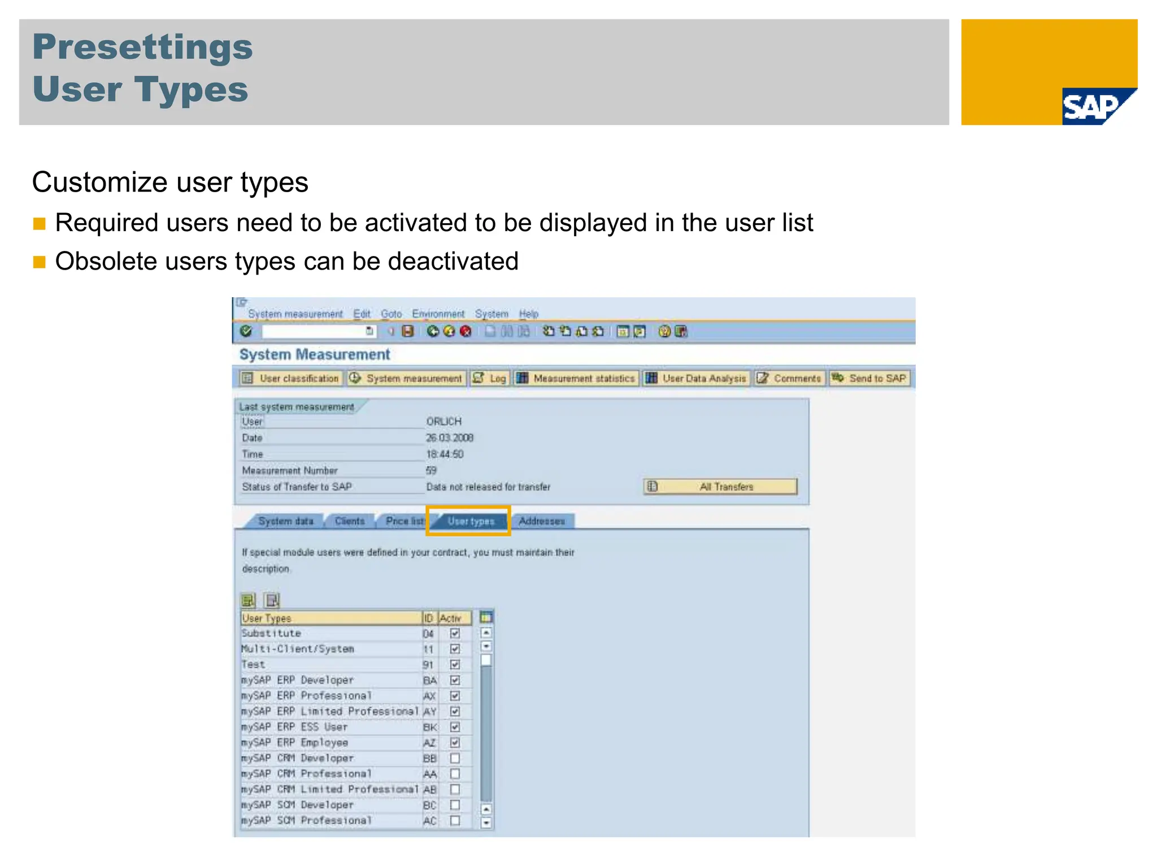The height and width of the screenshot is (868, 1157).
Task: Click the Next Page icon
Action: click(581, 331)
